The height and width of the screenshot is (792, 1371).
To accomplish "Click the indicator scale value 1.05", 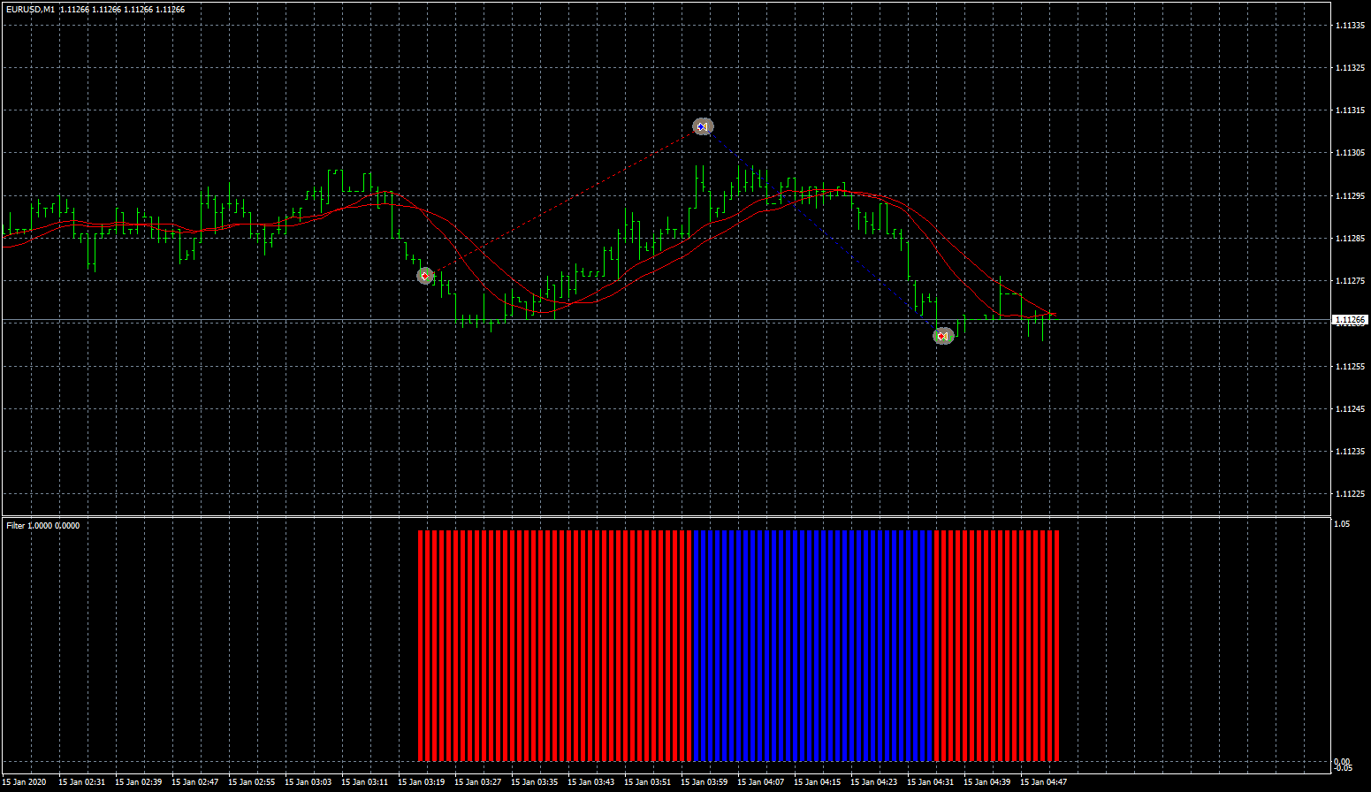I will 1342,524.
